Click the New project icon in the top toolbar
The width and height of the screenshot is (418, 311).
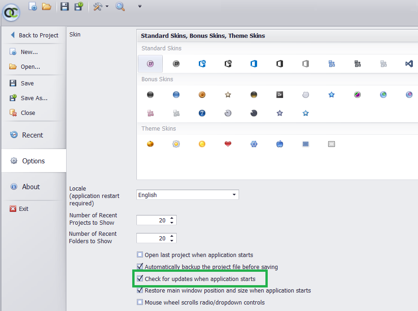coord(33,6)
